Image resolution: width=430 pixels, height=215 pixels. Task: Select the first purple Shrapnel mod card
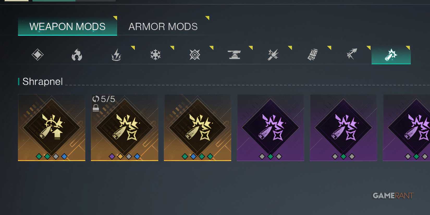[271, 128]
